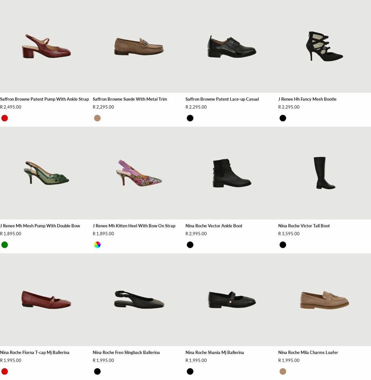The width and height of the screenshot is (371, 380).
Task: Click price R 1,995.00 under Mila Charms Loafer
Action: (289, 360)
